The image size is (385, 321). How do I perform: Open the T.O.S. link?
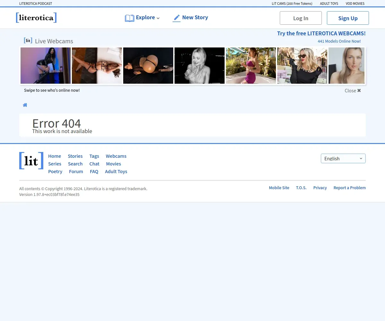click(301, 188)
